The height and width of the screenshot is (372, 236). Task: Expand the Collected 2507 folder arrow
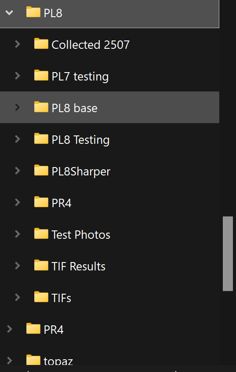click(17, 44)
